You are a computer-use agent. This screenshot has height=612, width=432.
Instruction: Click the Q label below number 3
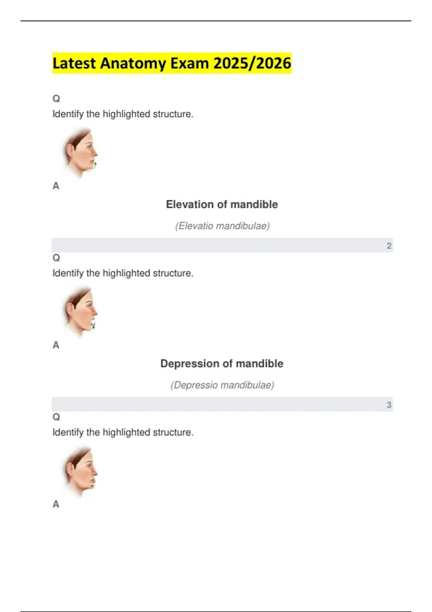pyautogui.click(x=56, y=417)
